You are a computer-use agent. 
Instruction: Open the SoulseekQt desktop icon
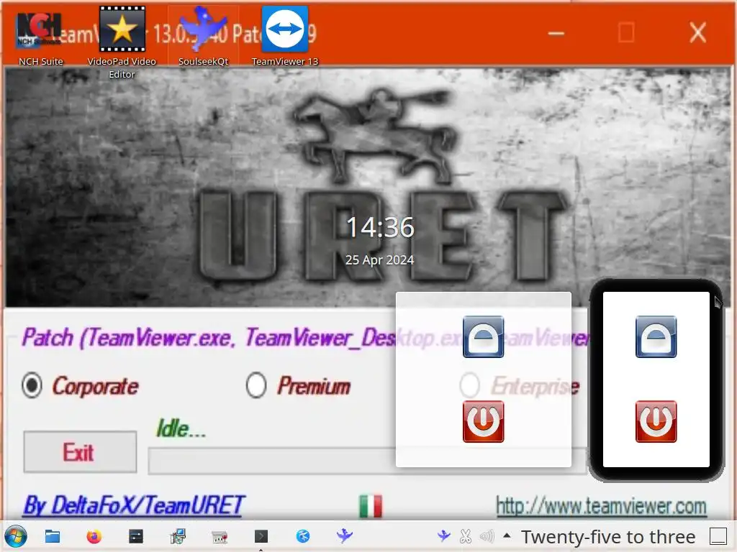coord(203,37)
